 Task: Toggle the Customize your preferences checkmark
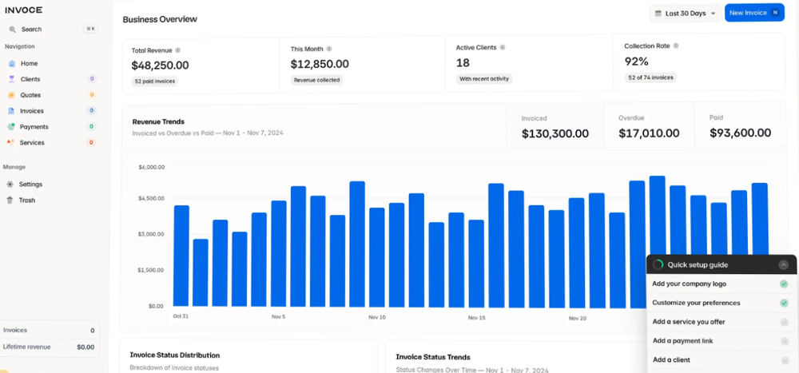tap(784, 303)
